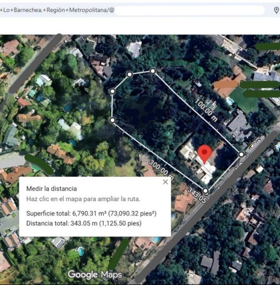Click the upper vertex on the polygon's left edge
The height and width of the screenshot is (285, 280).
point(112,91)
